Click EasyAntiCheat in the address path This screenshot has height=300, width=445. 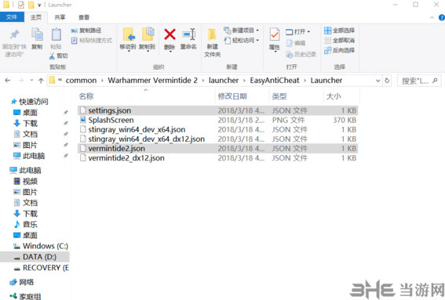275,81
